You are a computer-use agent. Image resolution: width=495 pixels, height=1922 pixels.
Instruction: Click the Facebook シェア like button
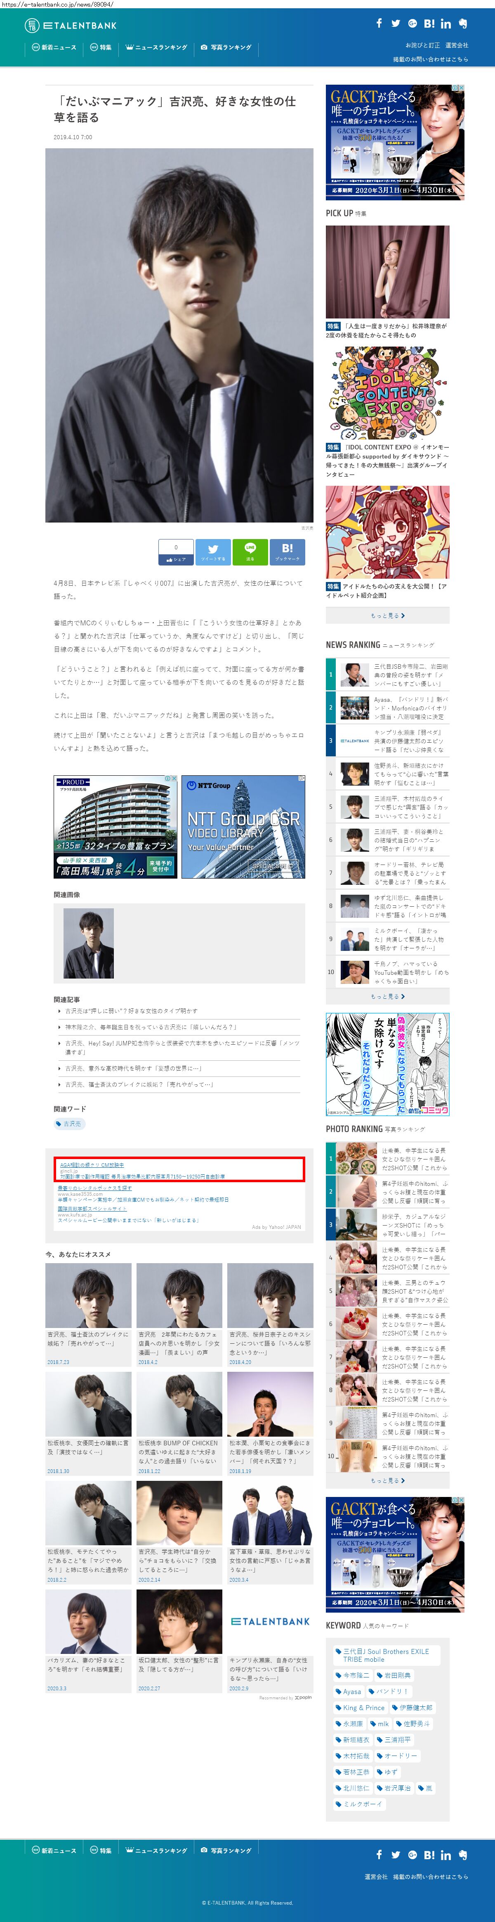pyautogui.click(x=175, y=551)
